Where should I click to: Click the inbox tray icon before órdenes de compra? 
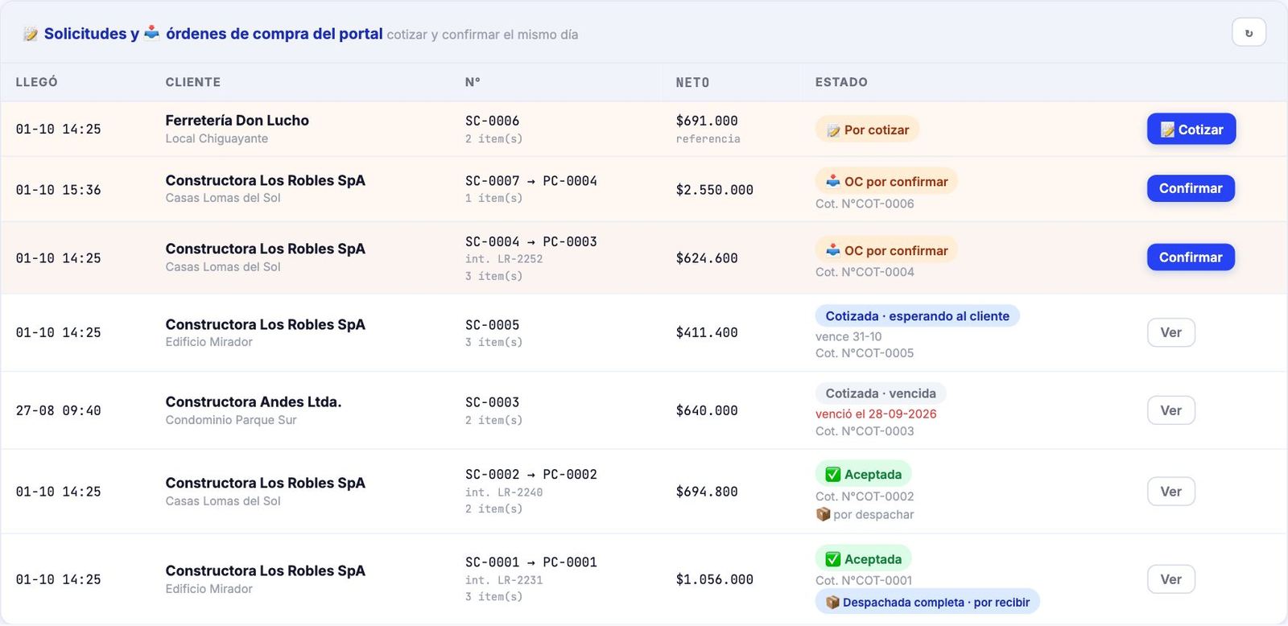(x=151, y=33)
